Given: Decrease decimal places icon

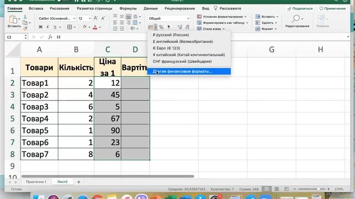Looking at the screenshot, I should (x=187, y=27).
